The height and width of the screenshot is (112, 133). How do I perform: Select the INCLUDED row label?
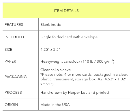[14, 37]
